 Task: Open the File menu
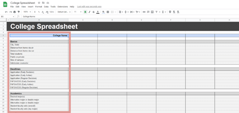[x=12, y=7]
